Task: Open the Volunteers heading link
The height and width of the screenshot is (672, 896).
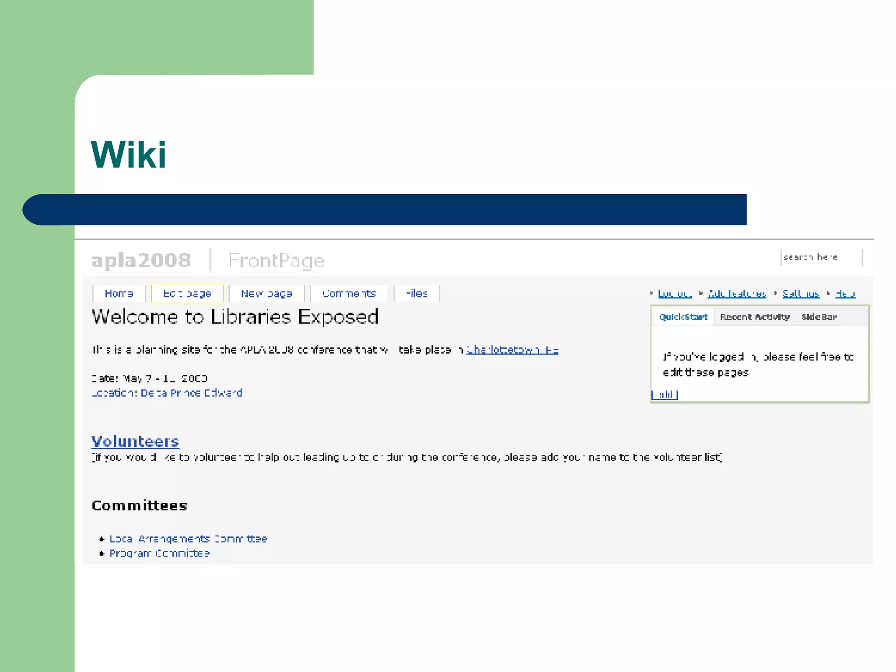Action: (135, 441)
